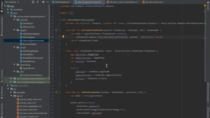Collapse the utils package

(x=14, y=72)
